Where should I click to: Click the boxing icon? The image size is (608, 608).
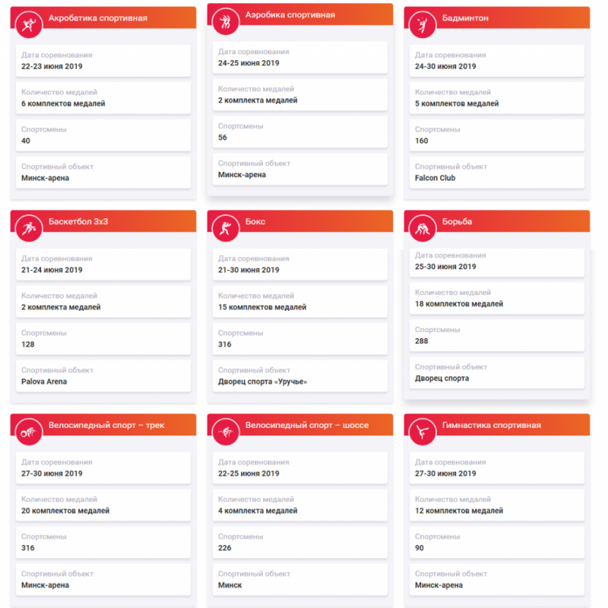(x=226, y=229)
